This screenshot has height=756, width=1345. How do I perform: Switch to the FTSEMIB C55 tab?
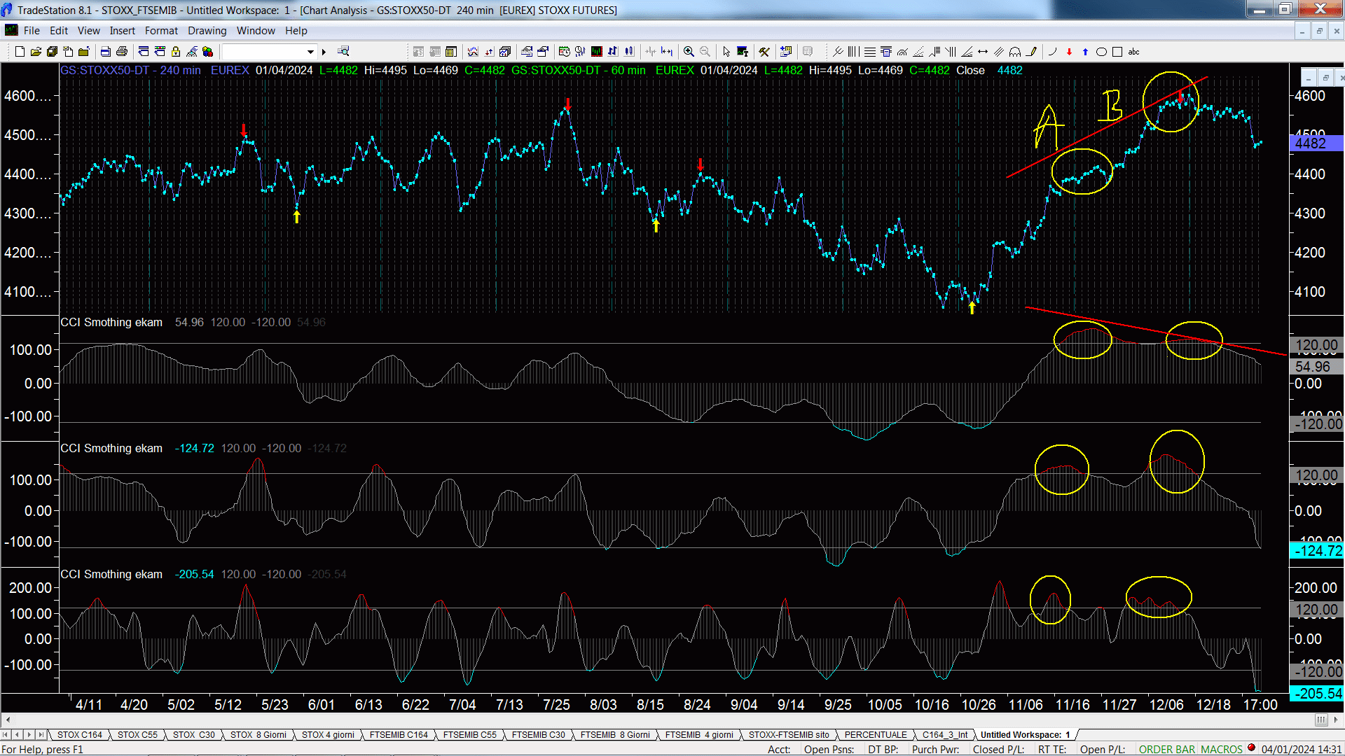coord(469,734)
